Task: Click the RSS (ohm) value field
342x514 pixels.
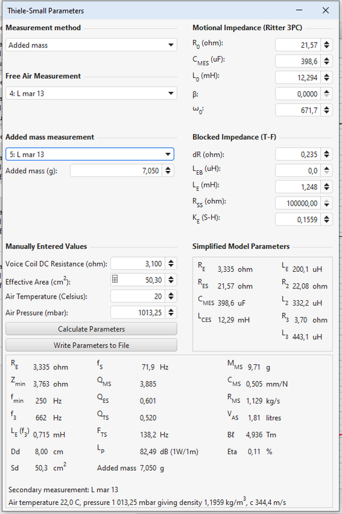Action: 297,203
